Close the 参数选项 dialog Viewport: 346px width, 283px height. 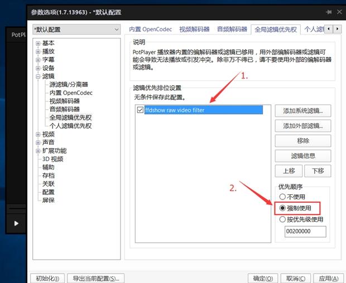pyautogui.click(x=339, y=12)
